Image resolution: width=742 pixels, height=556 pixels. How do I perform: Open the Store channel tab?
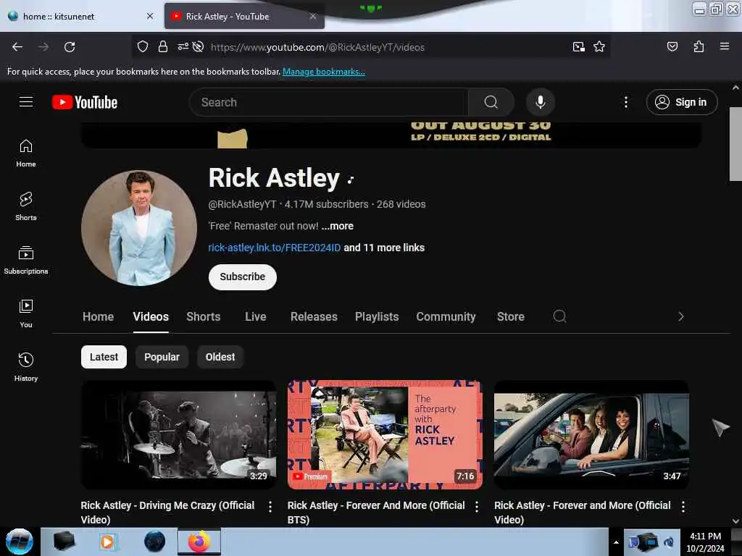(511, 317)
